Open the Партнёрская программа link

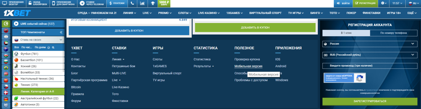[x=89, y=80]
